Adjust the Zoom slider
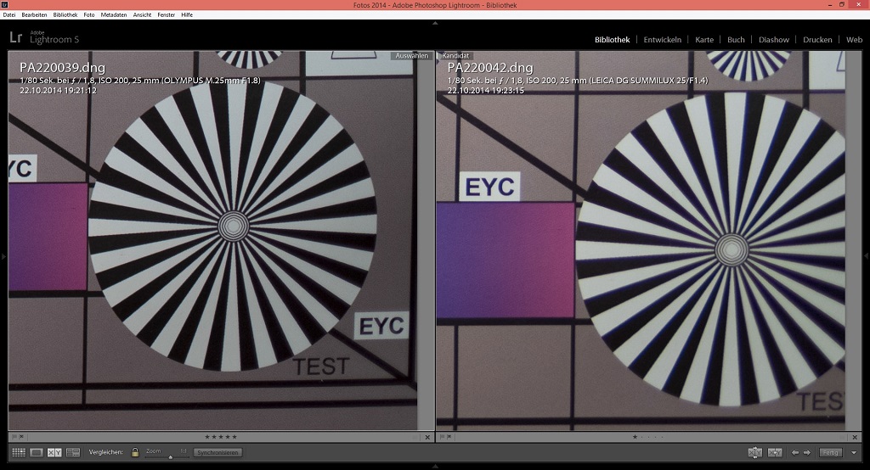Image resolution: width=870 pixels, height=470 pixels. point(169,456)
